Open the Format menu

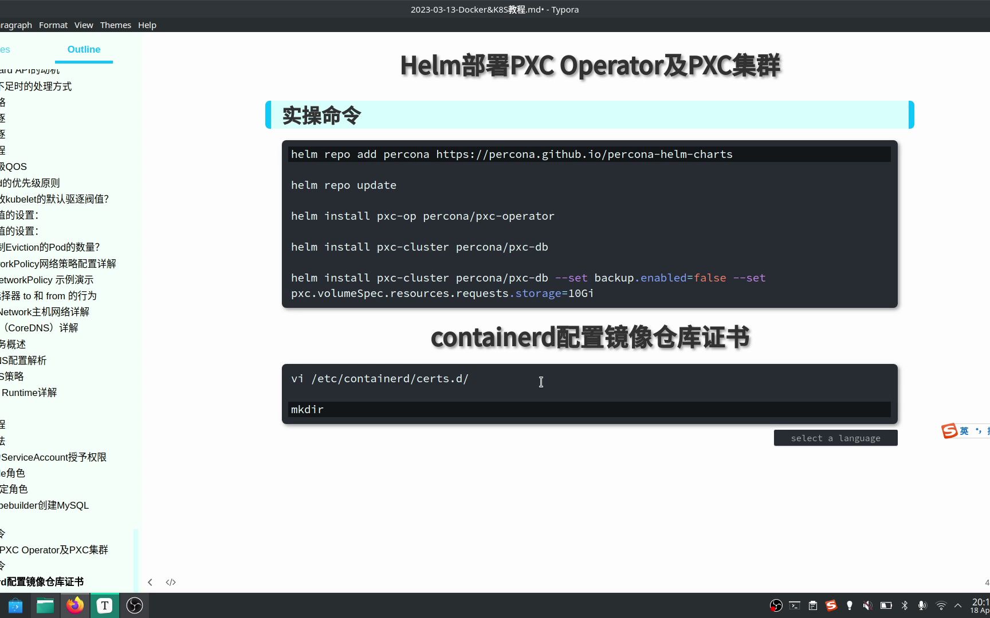pyautogui.click(x=53, y=25)
